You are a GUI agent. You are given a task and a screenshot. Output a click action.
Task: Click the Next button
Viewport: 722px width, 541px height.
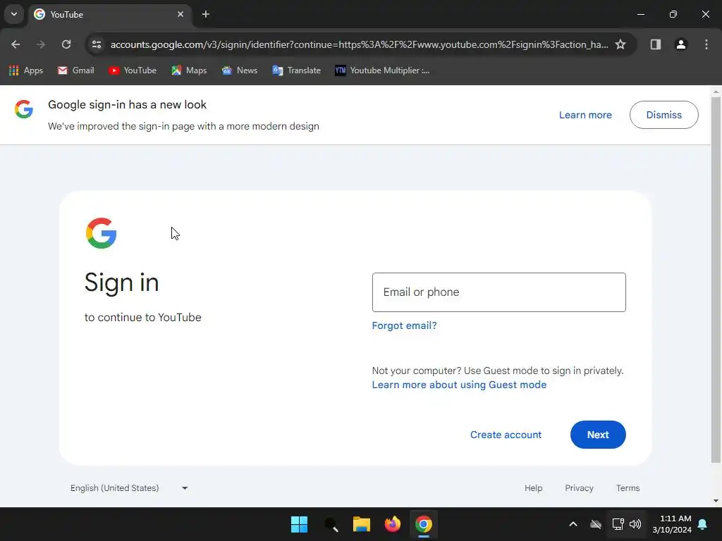(x=598, y=435)
